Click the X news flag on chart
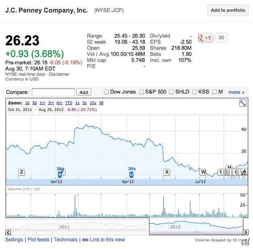 pos(167,172)
